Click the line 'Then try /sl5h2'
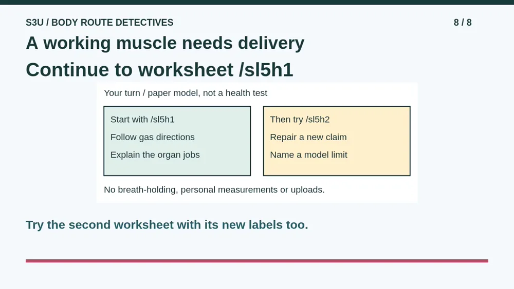Viewport: 514px width, 289px height. click(300, 120)
